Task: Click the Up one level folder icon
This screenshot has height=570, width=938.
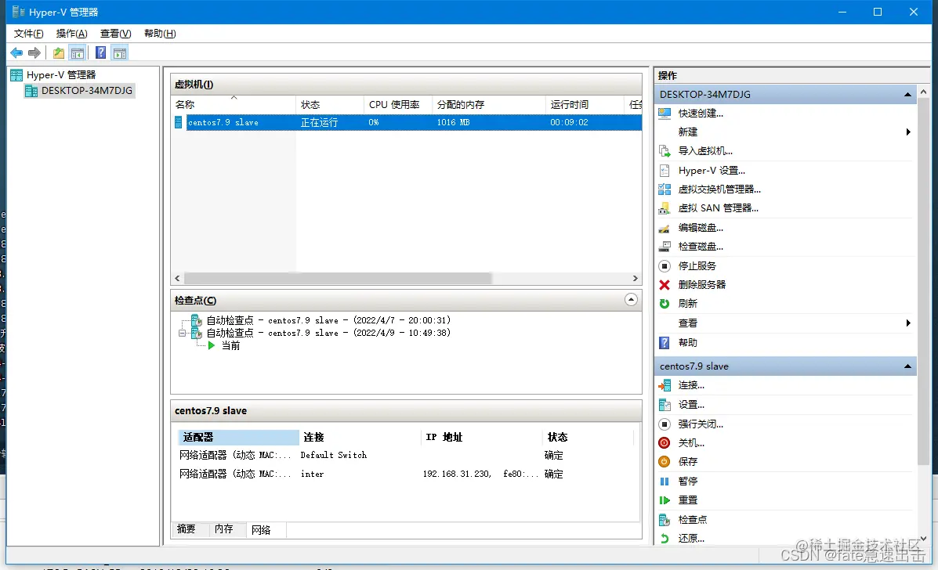Action: coord(59,53)
